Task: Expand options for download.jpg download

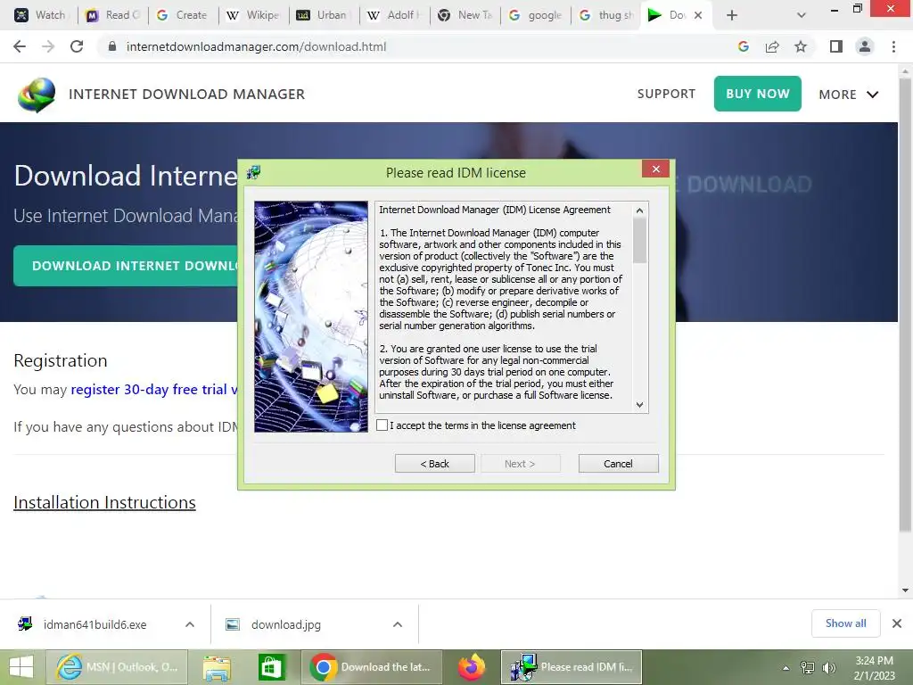Action: click(x=397, y=624)
